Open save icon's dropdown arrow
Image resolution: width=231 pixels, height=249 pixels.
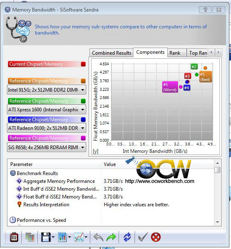(x=53, y=237)
